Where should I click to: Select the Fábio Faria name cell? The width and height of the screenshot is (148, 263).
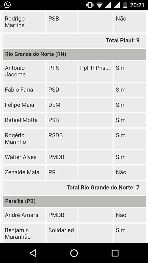click(24, 90)
